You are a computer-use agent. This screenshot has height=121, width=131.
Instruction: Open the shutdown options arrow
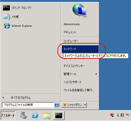coord(85,105)
